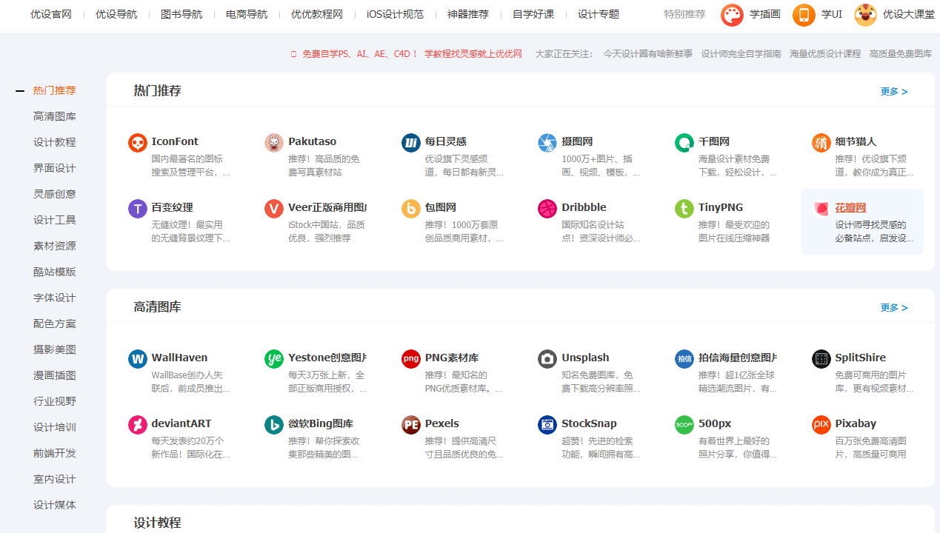This screenshot has height=533, width=940.
Task: Go to 漫画插图 sidebar category
Action: pyautogui.click(x=55, y=375)
